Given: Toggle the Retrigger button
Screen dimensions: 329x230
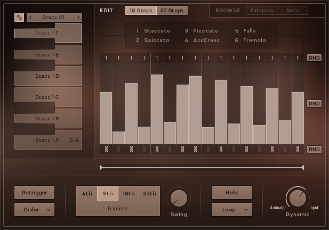Looking at the screenshot, I should pos(34,193).
